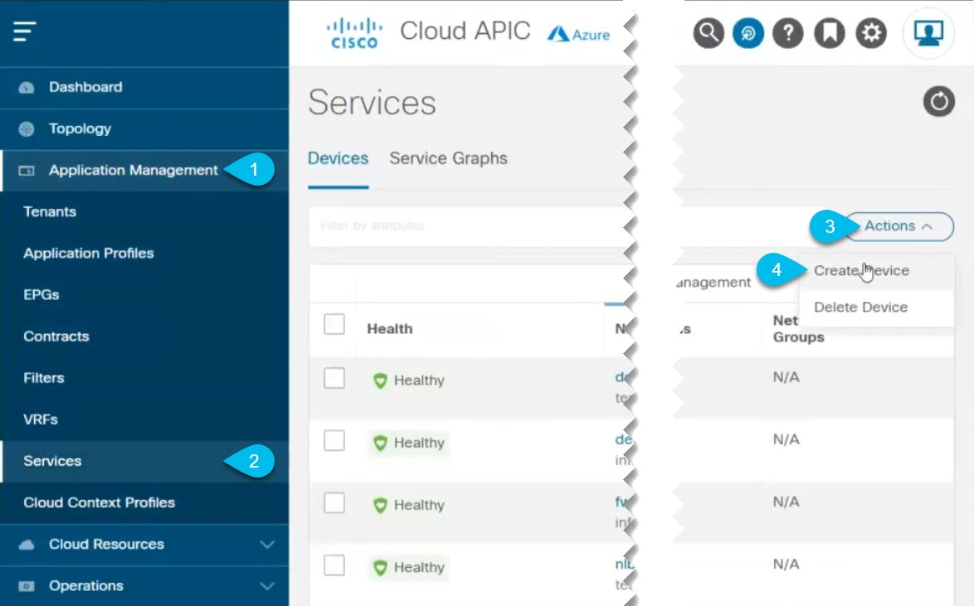
Task: Check the second Healthy row checkbox
Action: pyautogui.click(x=334, y=441)
